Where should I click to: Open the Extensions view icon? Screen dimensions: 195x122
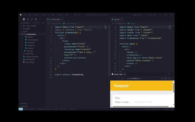[x=36, y=19]
